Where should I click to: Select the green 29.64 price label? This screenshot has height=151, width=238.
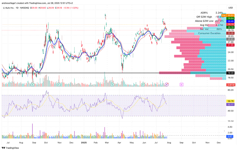click(x=230, y=18)
